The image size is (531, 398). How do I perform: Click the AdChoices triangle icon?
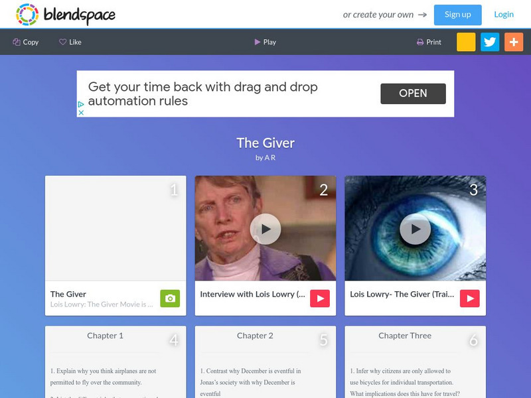[x=81, y=104]
